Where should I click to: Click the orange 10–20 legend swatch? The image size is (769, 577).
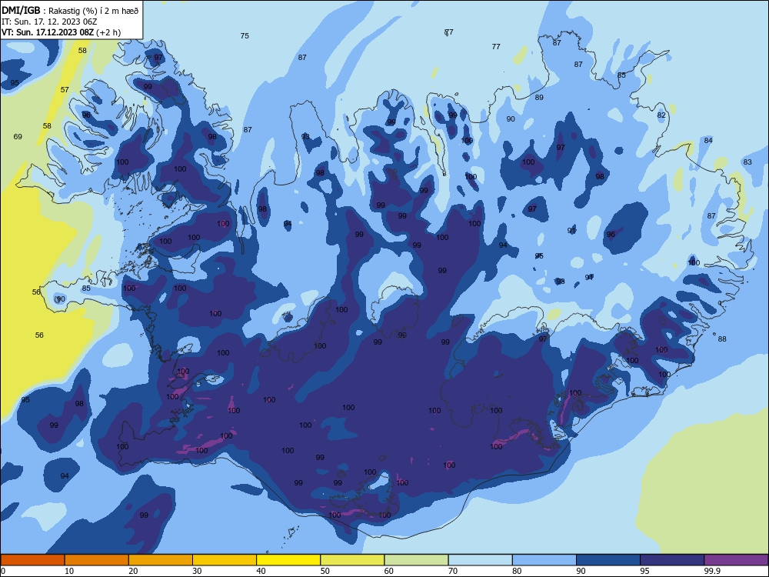(97, 560)
